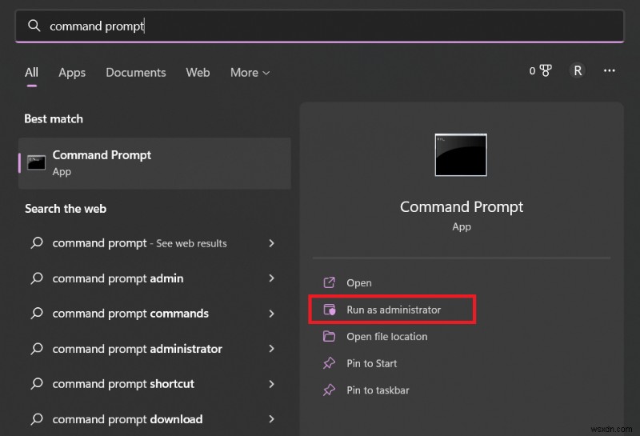Viewport: 640px width, 436px height.
Task: Click the search magnifier icon in search box
Action: [34, 26]
